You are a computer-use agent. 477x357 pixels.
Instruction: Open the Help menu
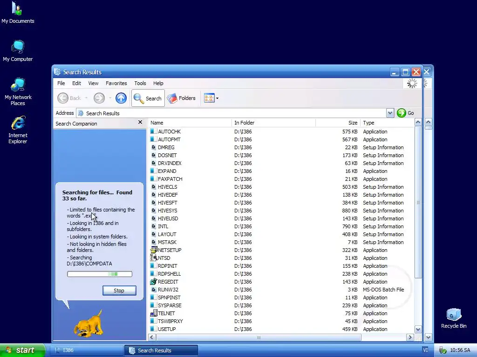(x=158, y=83)
